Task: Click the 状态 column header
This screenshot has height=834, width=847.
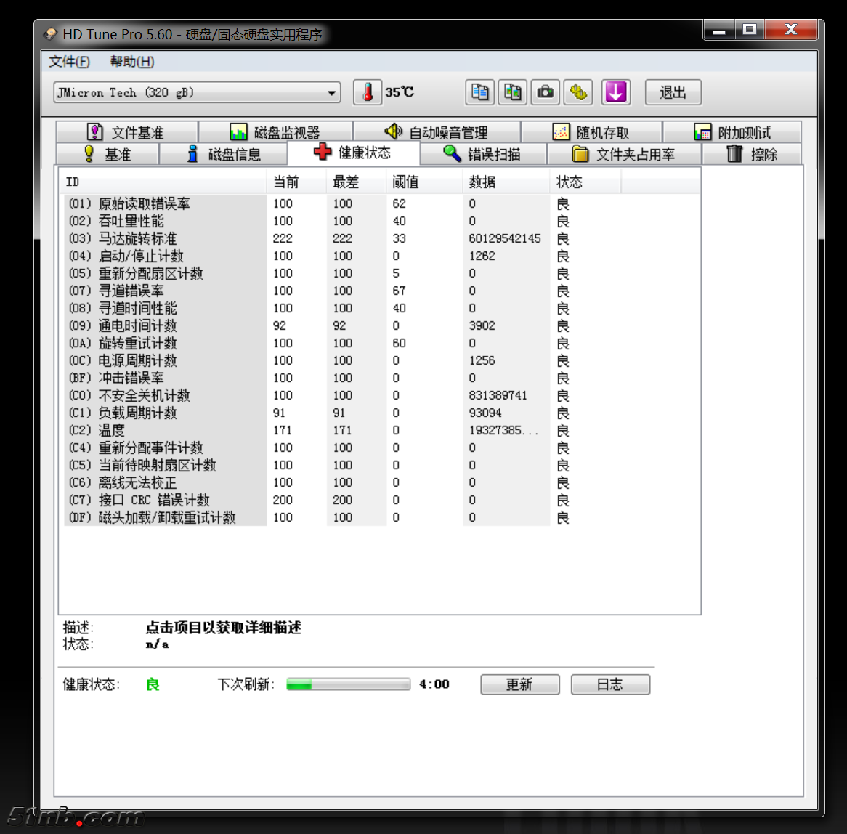Action: click(585, 182)
